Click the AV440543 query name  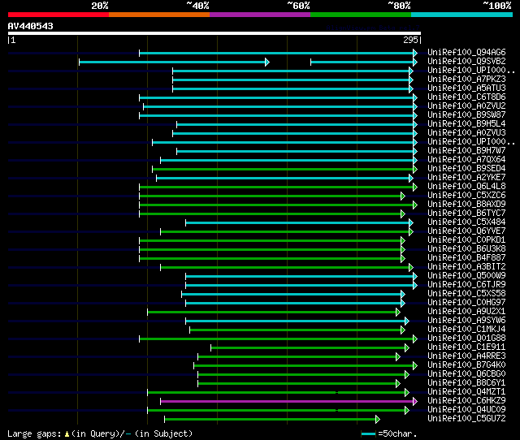pos(31,26)
